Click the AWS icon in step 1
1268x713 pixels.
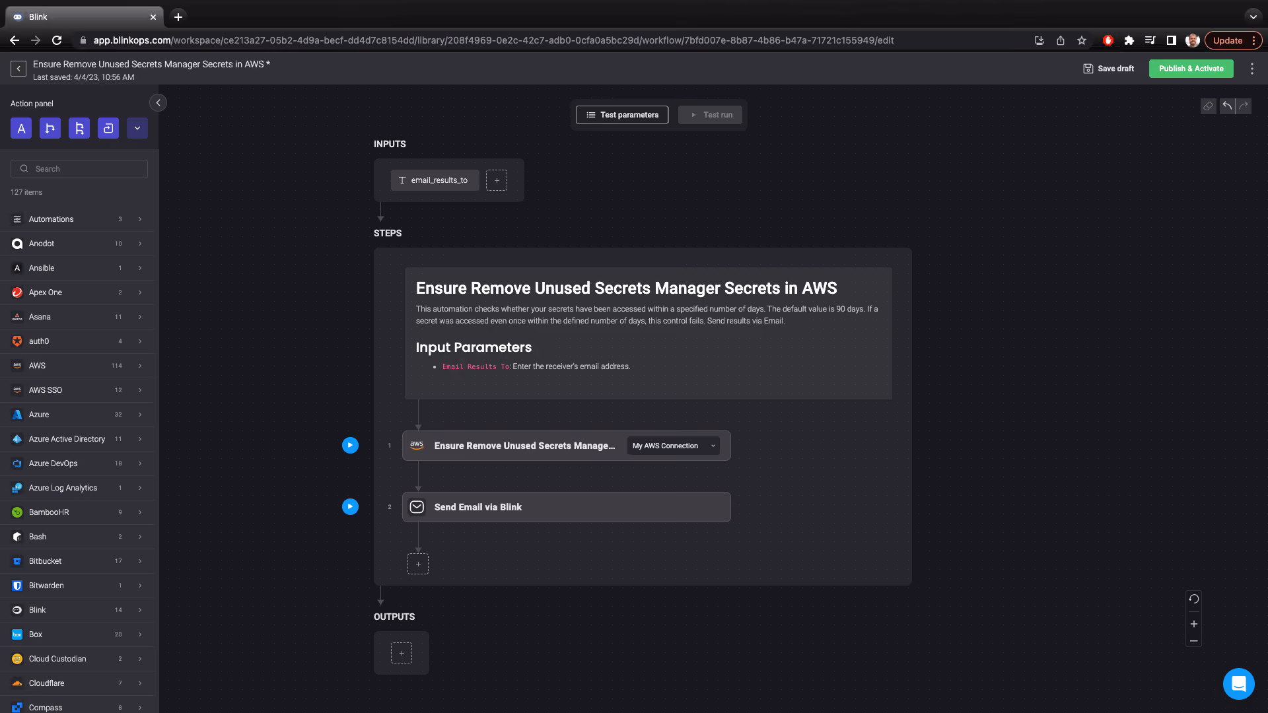click(x=417, y=446)
